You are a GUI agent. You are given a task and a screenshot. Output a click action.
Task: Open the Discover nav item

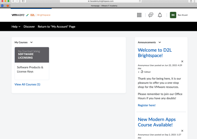click(x=29, y=27)
